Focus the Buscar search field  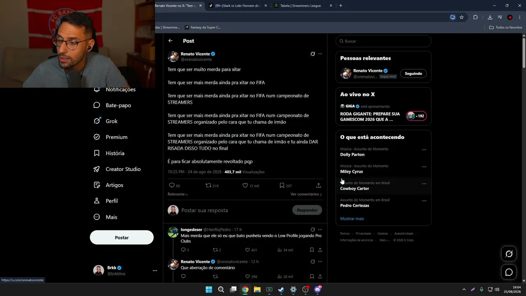[383, 41]
